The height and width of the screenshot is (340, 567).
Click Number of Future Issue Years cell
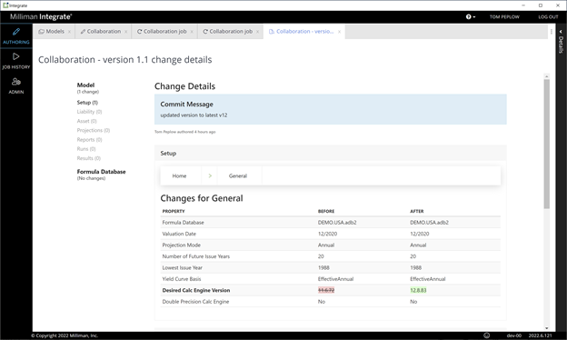click(x=196, y=256)
